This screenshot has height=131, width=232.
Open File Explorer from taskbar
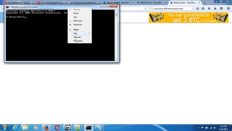pos(25,128)
